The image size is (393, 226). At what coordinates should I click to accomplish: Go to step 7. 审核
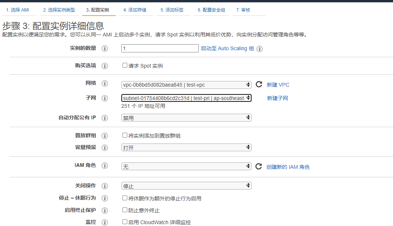(243, 10)
